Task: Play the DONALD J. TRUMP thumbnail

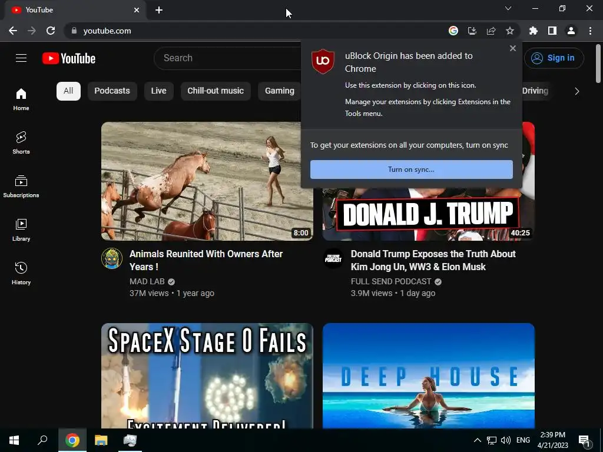Action: tap(429, 214)
